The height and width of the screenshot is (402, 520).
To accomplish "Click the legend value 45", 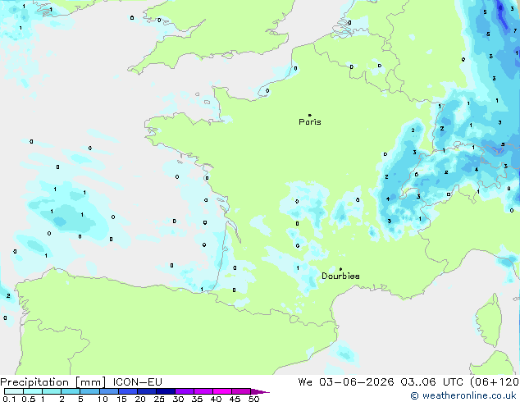I will [235, 399].
